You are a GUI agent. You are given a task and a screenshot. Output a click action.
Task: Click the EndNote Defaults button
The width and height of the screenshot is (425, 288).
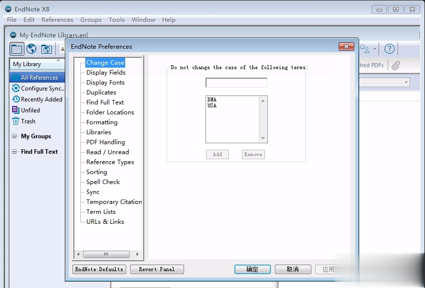[x=99, y=269]
